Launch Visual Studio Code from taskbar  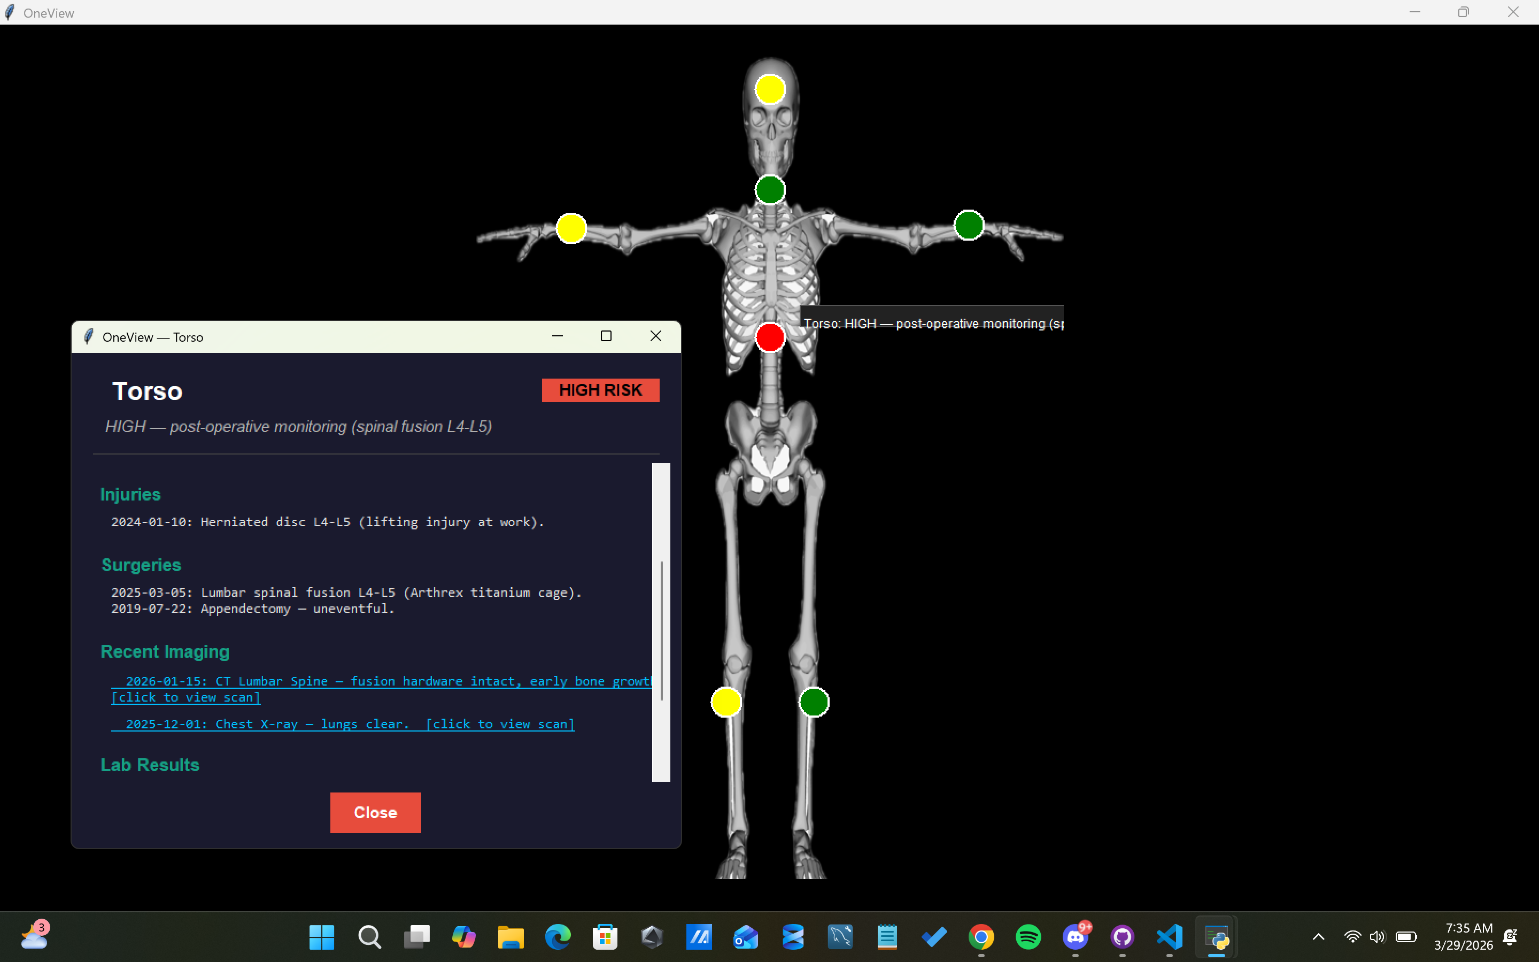(1169, 936)
